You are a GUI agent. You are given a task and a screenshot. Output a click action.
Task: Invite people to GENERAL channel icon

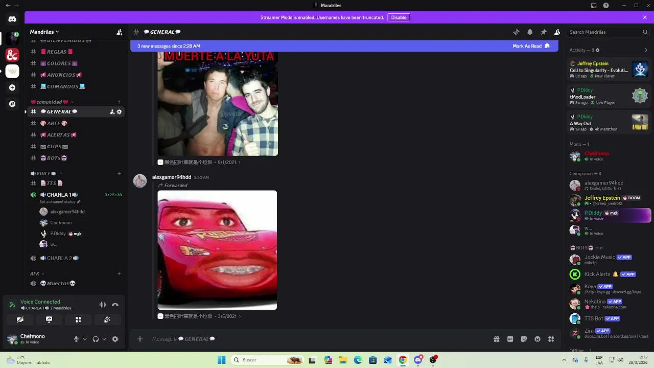coord(112,112)
